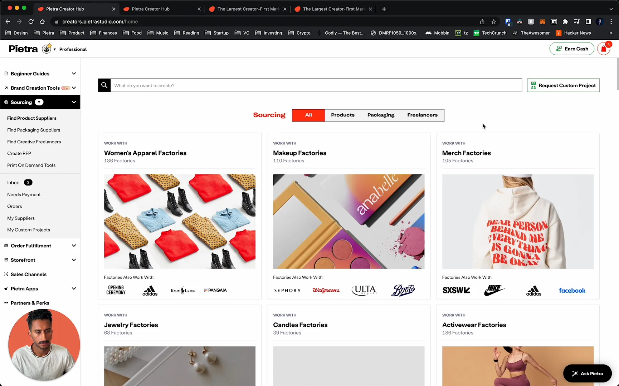Click the Request Custom Project button

(x=563, y=85)
